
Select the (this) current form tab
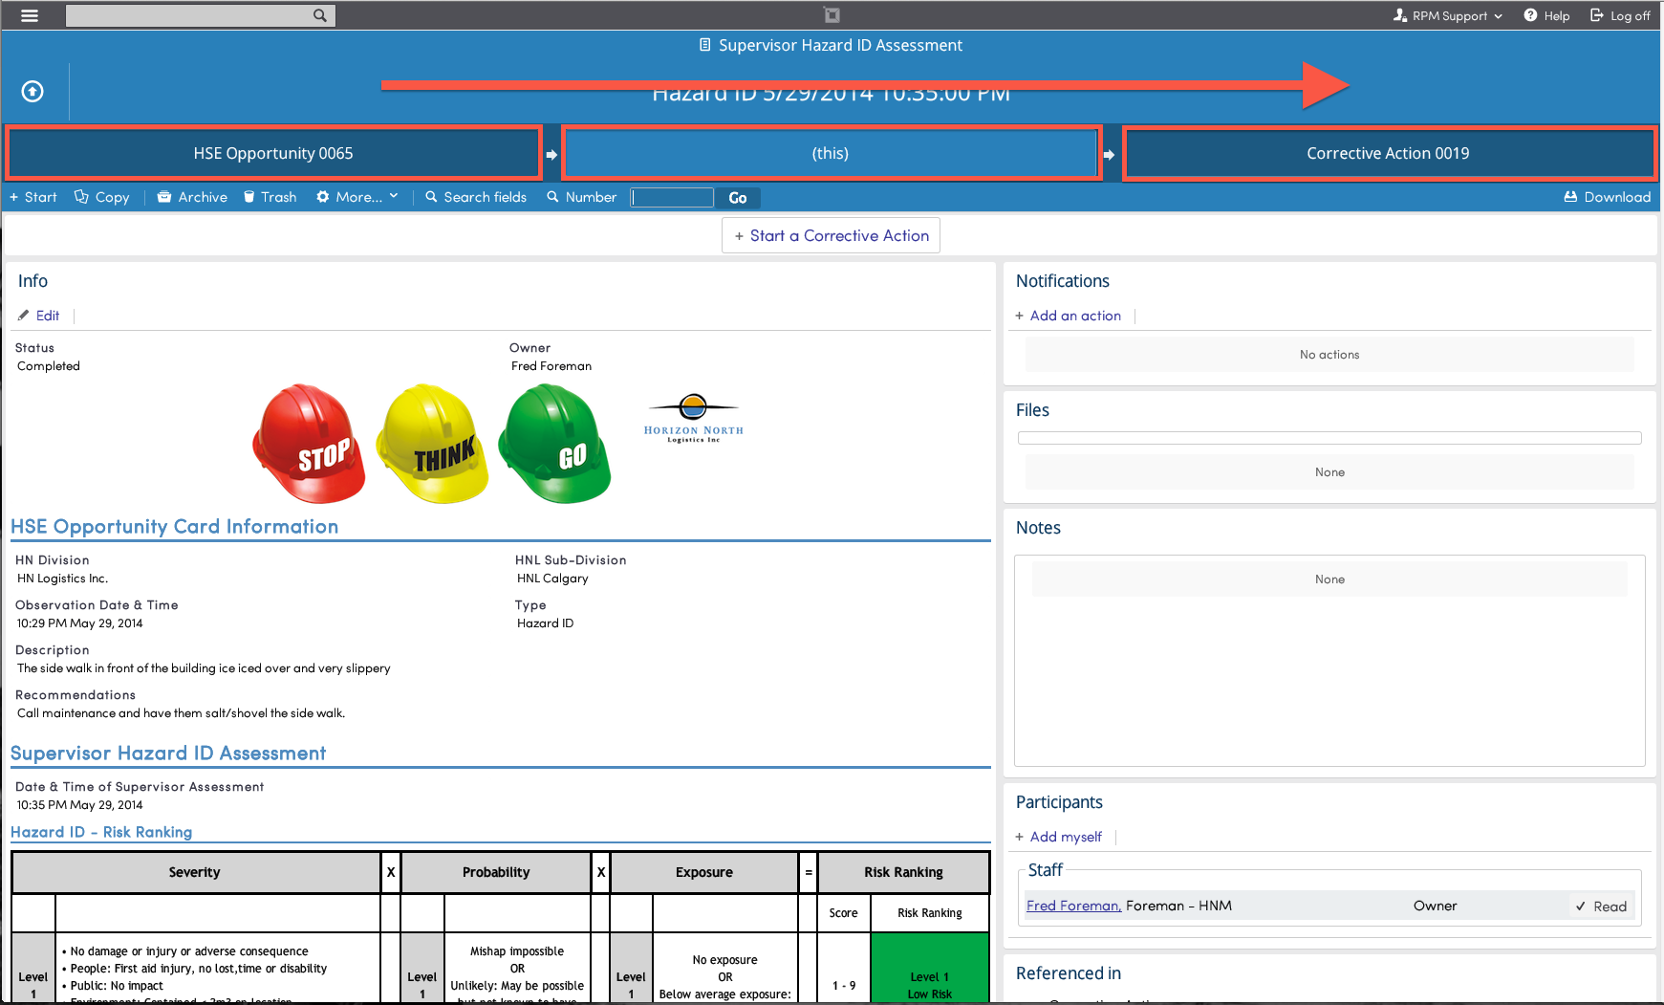click(x=831, y=153)
